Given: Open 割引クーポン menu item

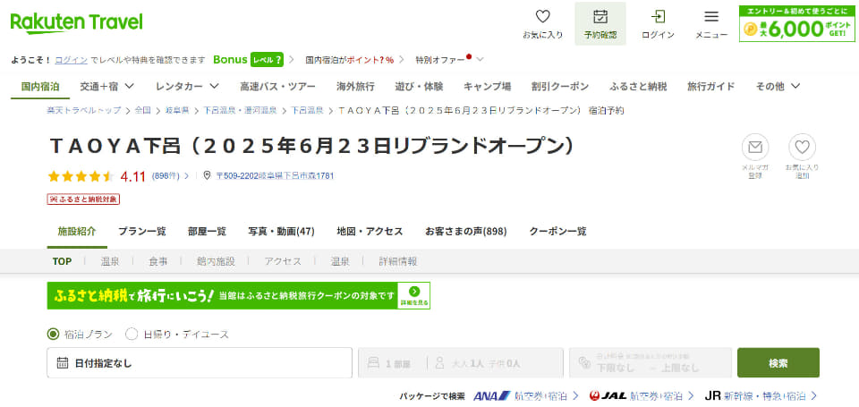Looking at the screenshot, I should click(560, 87).
